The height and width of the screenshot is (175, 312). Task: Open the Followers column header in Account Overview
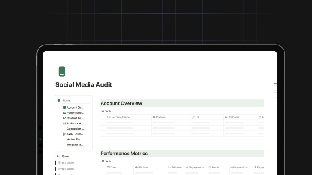[x=232, y=117]
